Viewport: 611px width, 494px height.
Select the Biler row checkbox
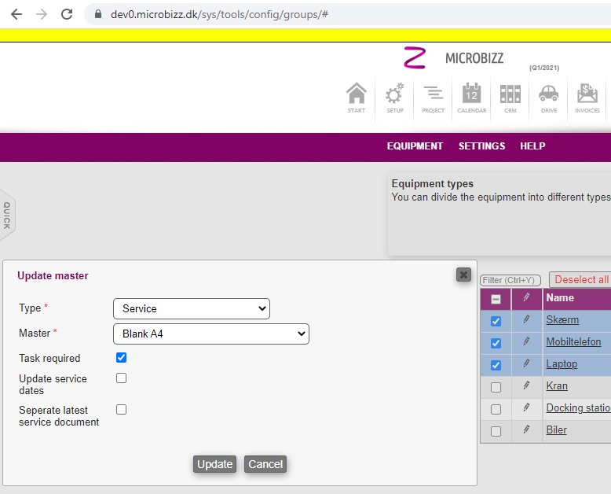pos(496,431)
